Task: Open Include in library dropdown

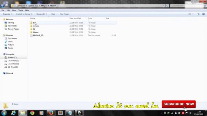Action: click(24, 14)
